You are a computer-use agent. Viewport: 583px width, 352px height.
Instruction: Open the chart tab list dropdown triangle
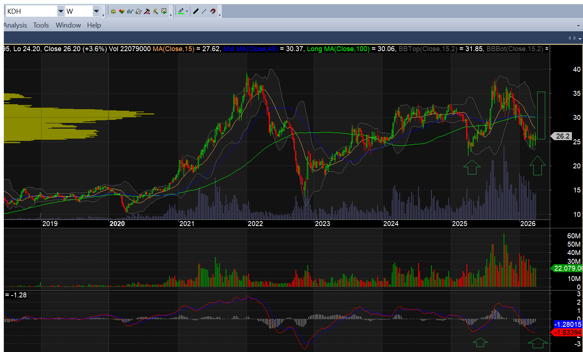(x=580, y=39)
